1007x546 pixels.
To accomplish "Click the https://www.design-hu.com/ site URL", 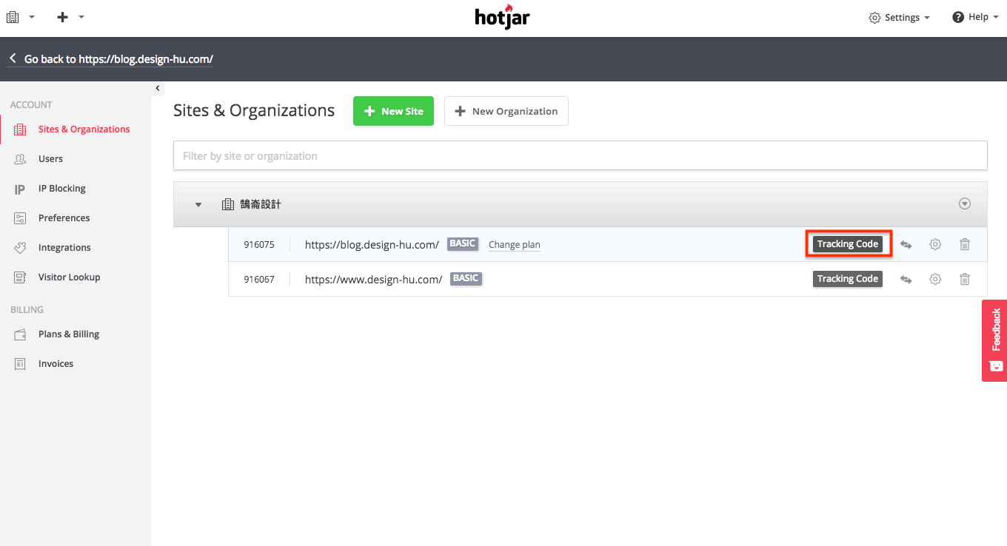I will coord(374,279).
